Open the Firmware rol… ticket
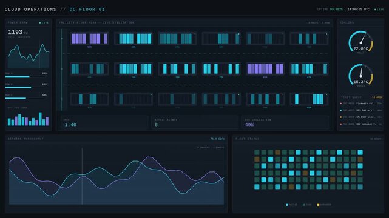 [x=360, y=104]
